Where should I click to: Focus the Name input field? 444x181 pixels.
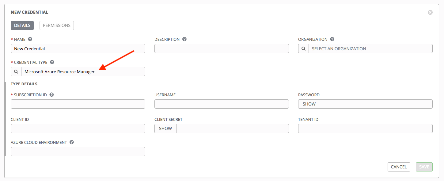click(78, 48)
